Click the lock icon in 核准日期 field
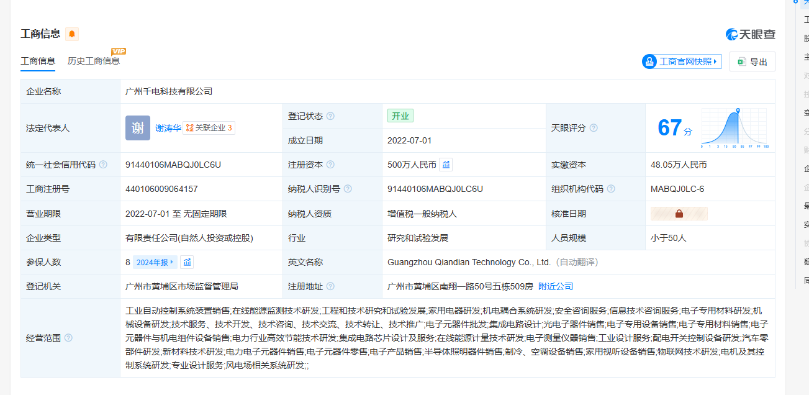 tap(679, 214)
